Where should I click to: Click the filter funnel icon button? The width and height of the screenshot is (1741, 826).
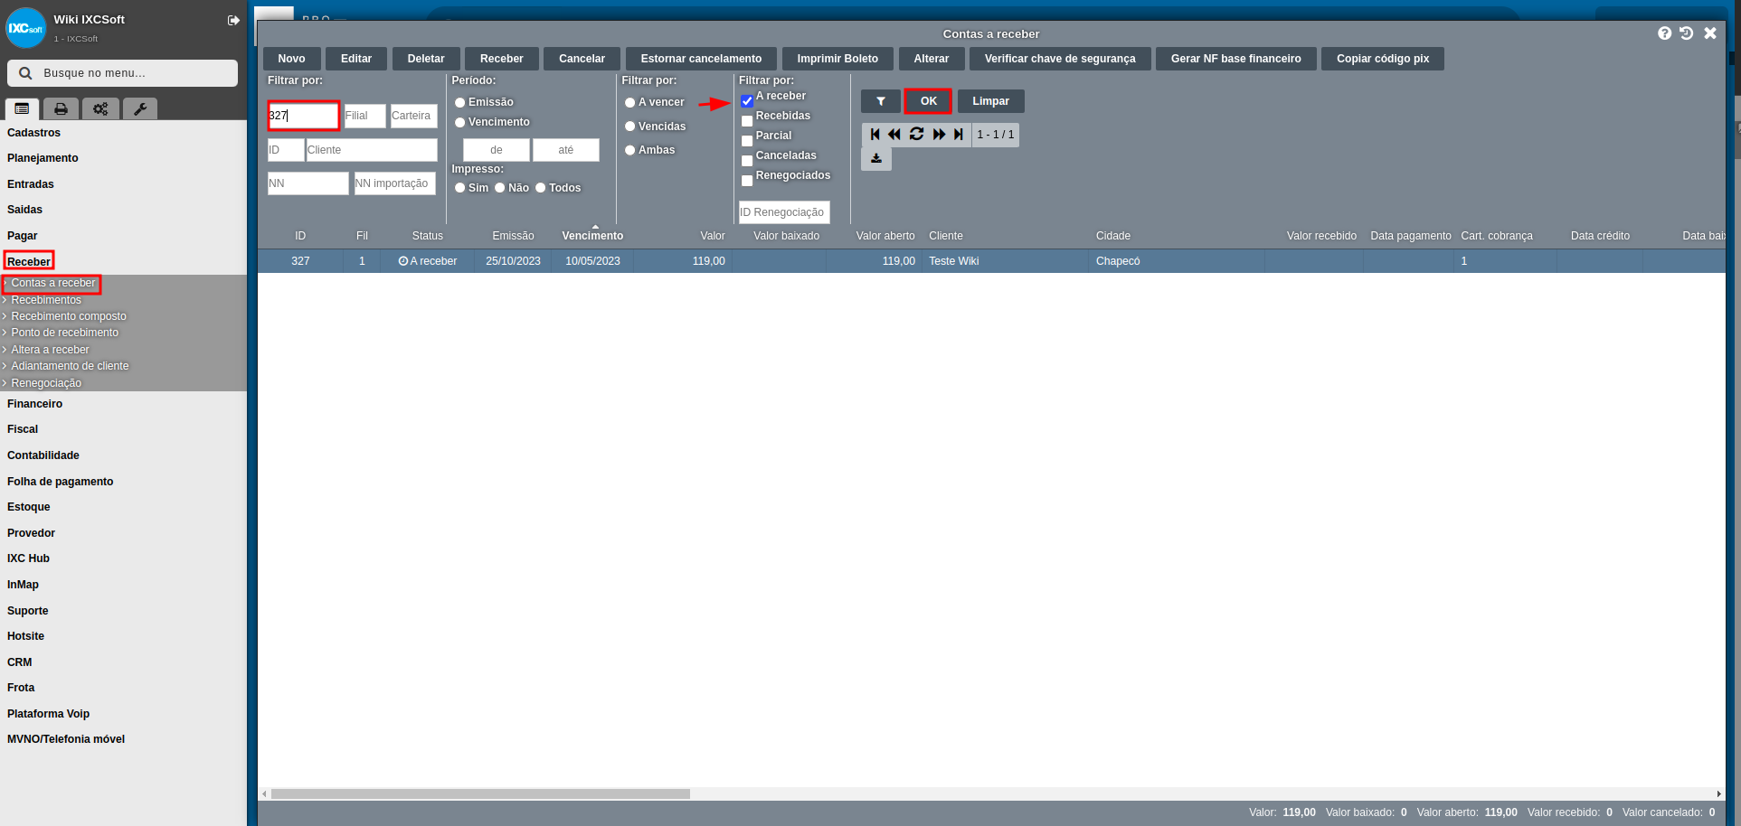[880, 101]
